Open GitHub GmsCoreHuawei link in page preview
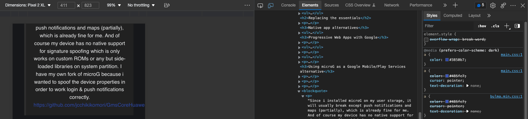 coord(89,105)
